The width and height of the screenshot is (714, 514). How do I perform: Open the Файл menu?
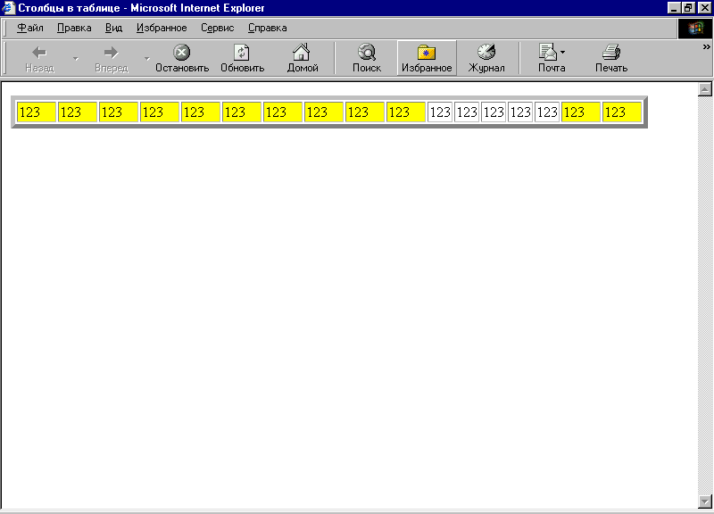30,28
